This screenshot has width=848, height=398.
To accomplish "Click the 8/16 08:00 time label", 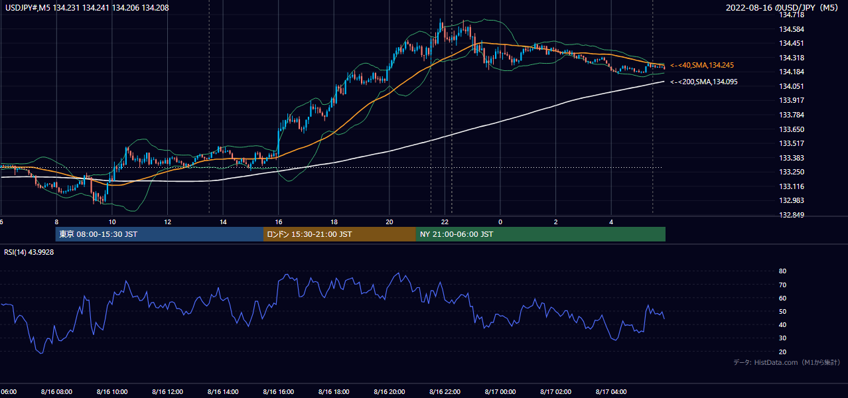I will click(56, 391).
